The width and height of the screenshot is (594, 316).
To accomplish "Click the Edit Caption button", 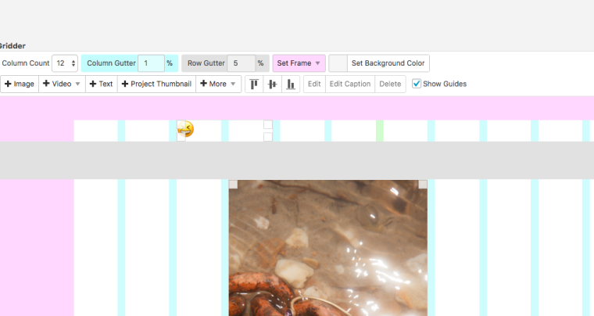I will [349, 84].
